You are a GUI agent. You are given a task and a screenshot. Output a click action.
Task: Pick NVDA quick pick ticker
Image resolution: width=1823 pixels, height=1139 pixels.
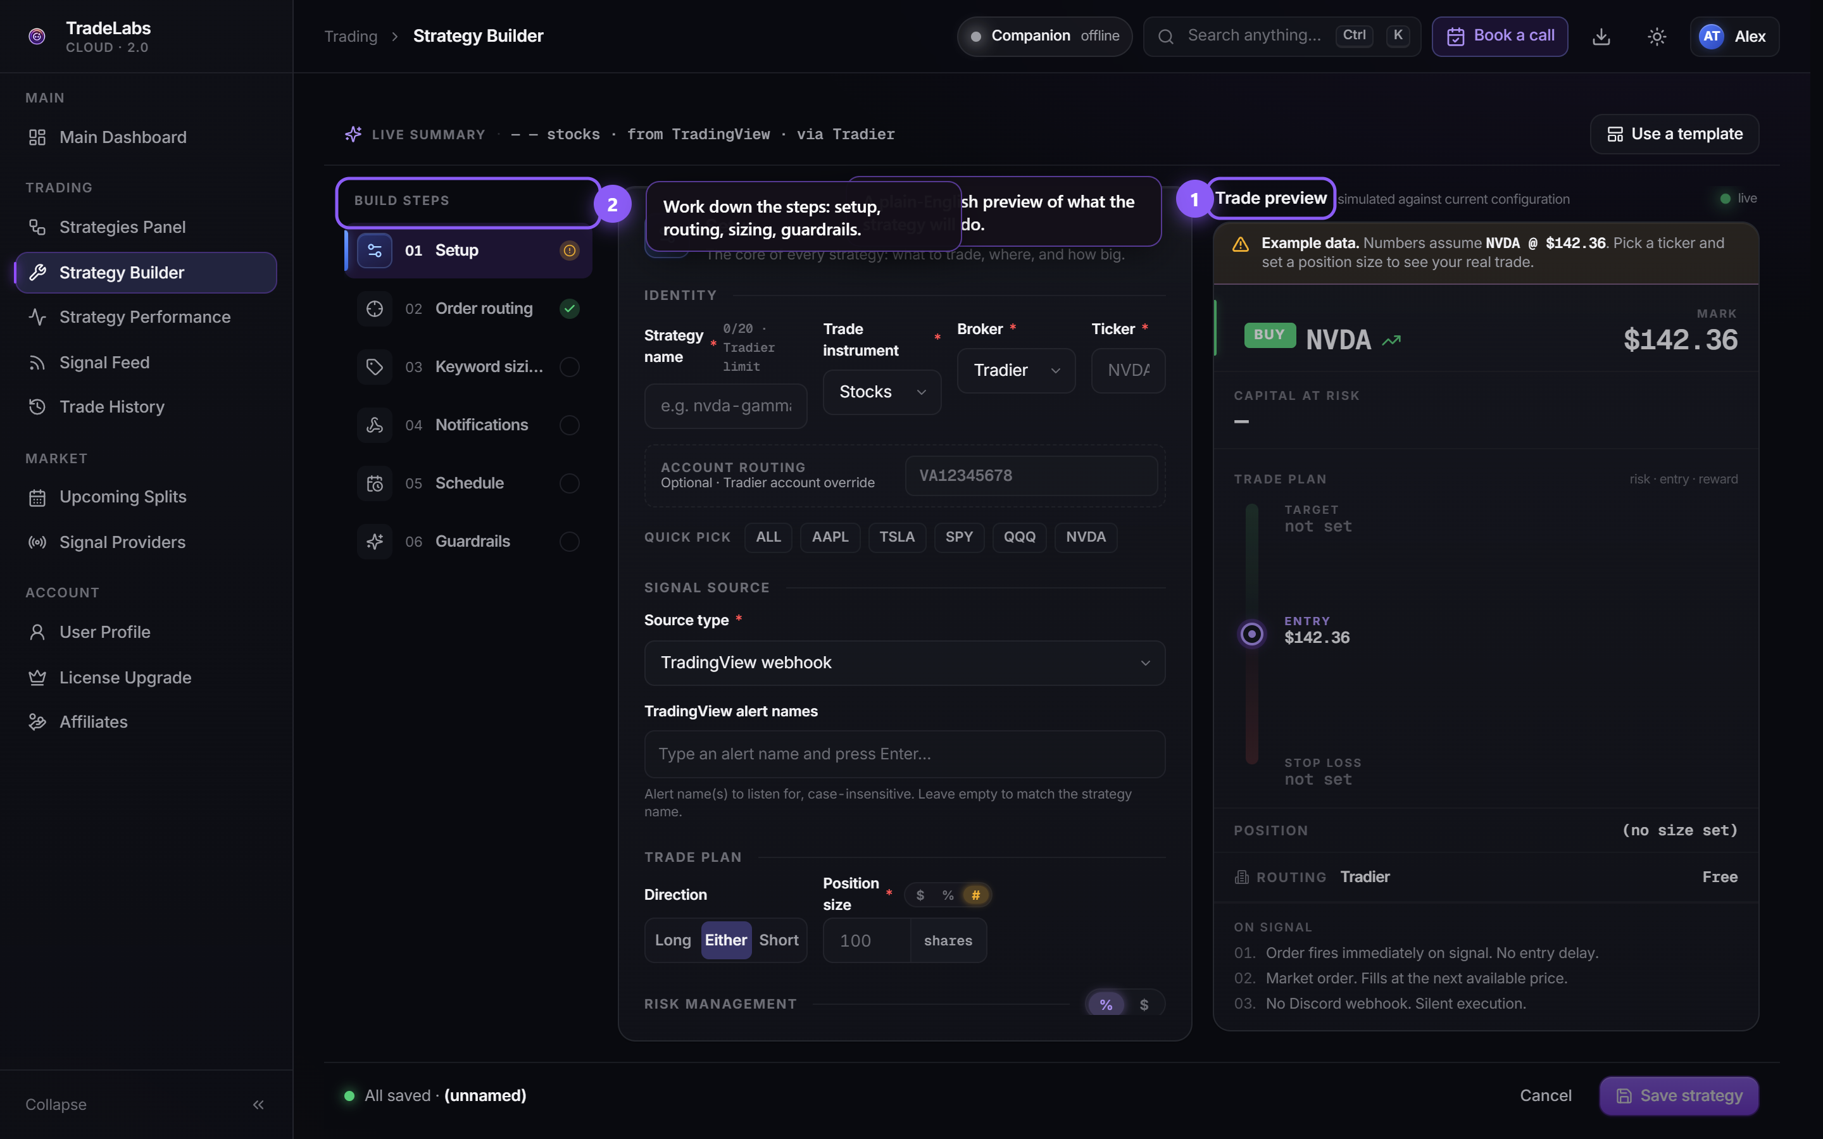pos(1086,537)
